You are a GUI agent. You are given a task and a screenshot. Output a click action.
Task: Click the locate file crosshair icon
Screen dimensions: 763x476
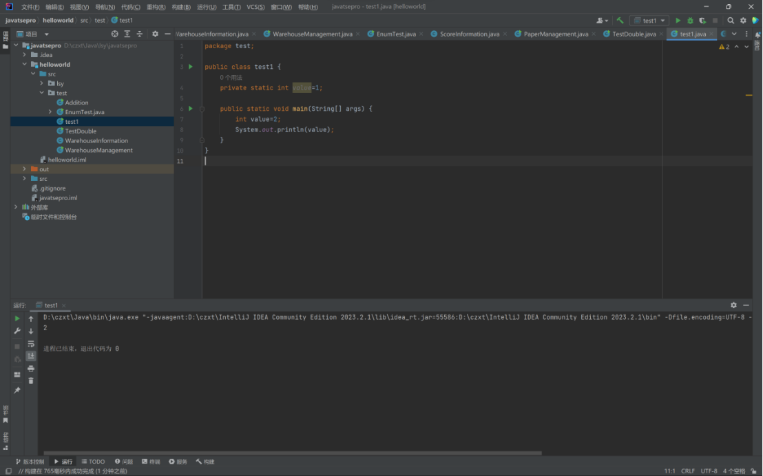[114, 34]
